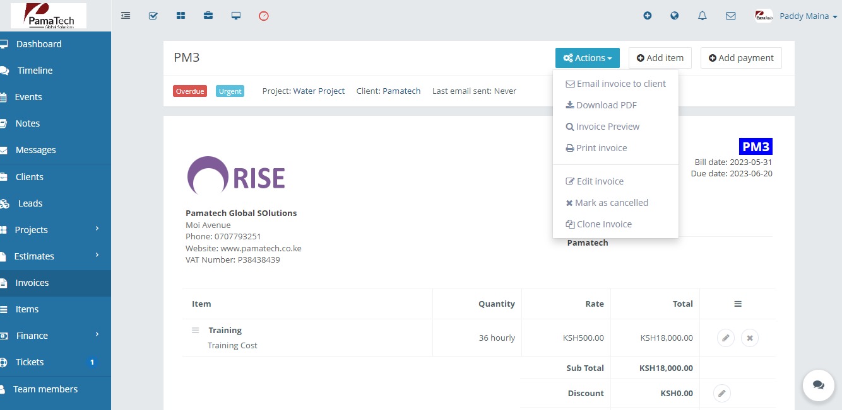842x410 pixels.
Task: Delete the Training item with X icon
Action: pos(750,338)
